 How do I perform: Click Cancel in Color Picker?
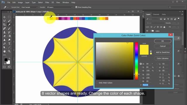(x=163, y=46)
